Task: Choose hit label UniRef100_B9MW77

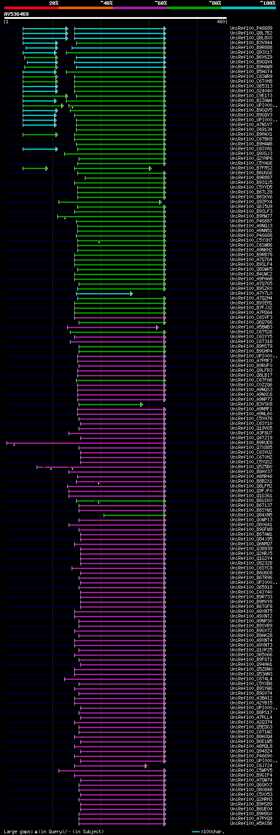Action: pyautogui.click(x=251, y=216)
